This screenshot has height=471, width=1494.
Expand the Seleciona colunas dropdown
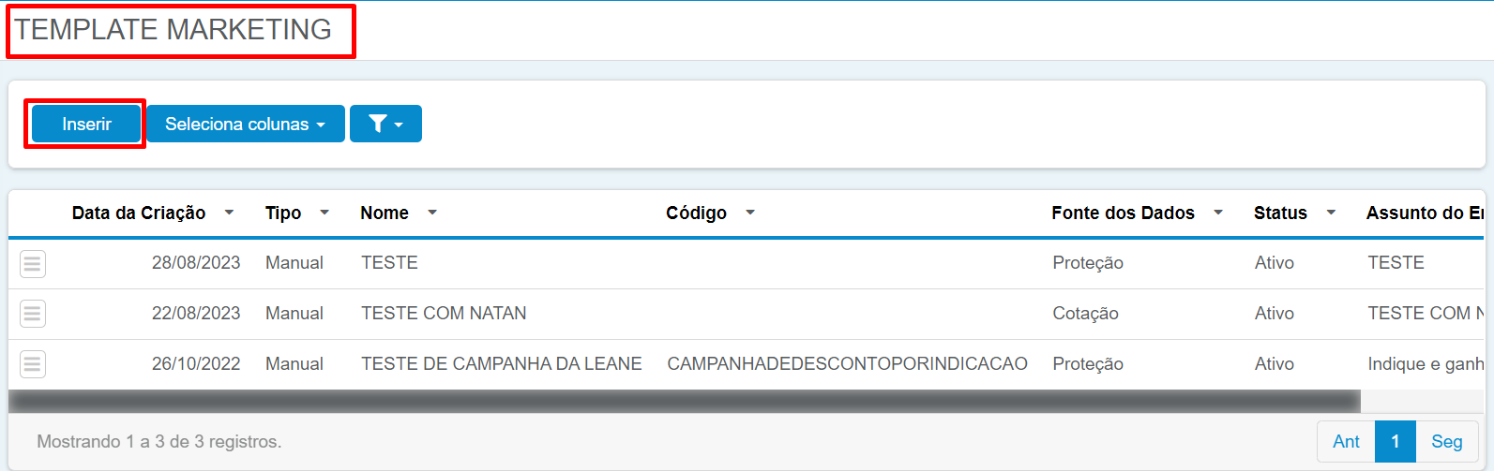(246, 124)
